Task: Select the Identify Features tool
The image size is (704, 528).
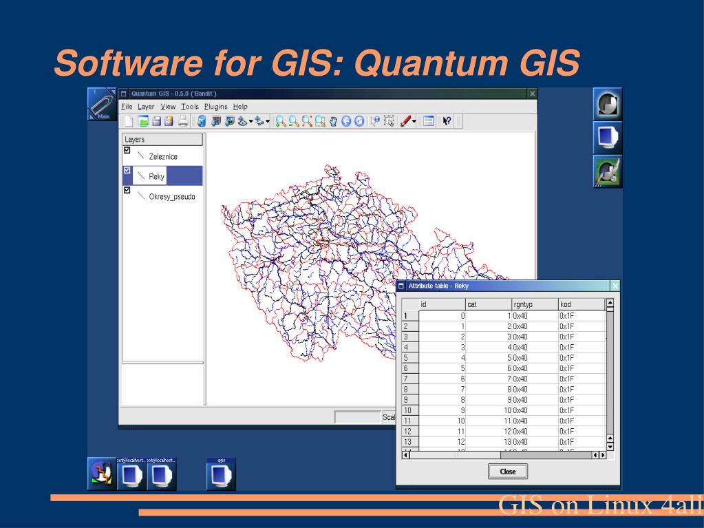Action: (x=375, y=120)
